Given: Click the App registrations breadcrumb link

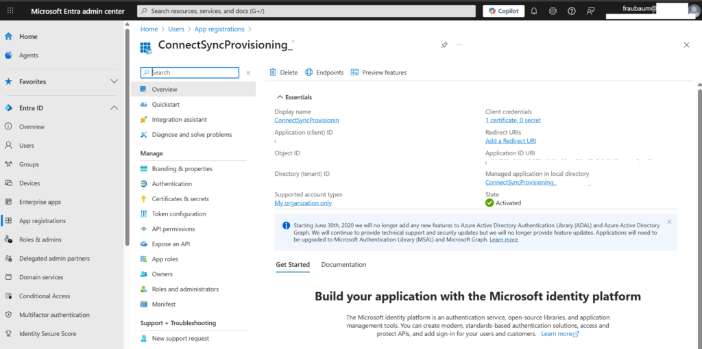Looking at the screenshot, I should click(219, 29).
